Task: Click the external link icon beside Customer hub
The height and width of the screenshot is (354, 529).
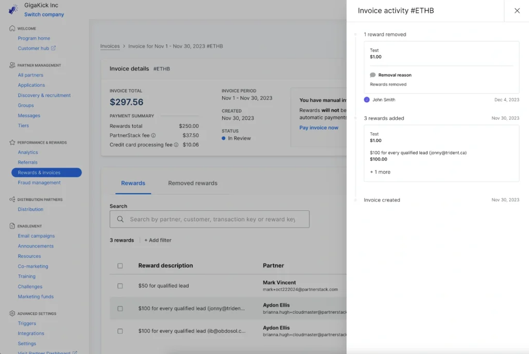Action: (53, 48)
